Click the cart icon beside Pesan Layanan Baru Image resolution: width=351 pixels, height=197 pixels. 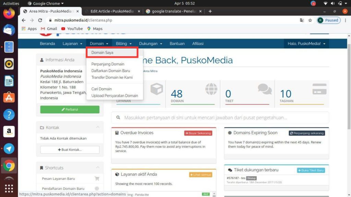pos(97,178)
